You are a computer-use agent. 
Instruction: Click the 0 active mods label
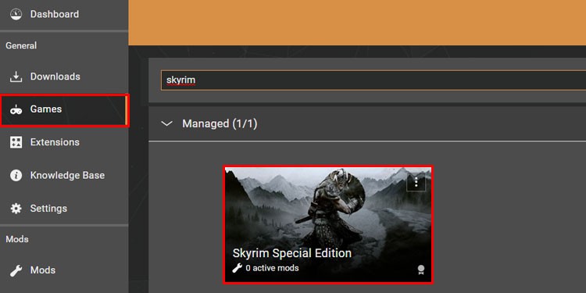(272, 268)
